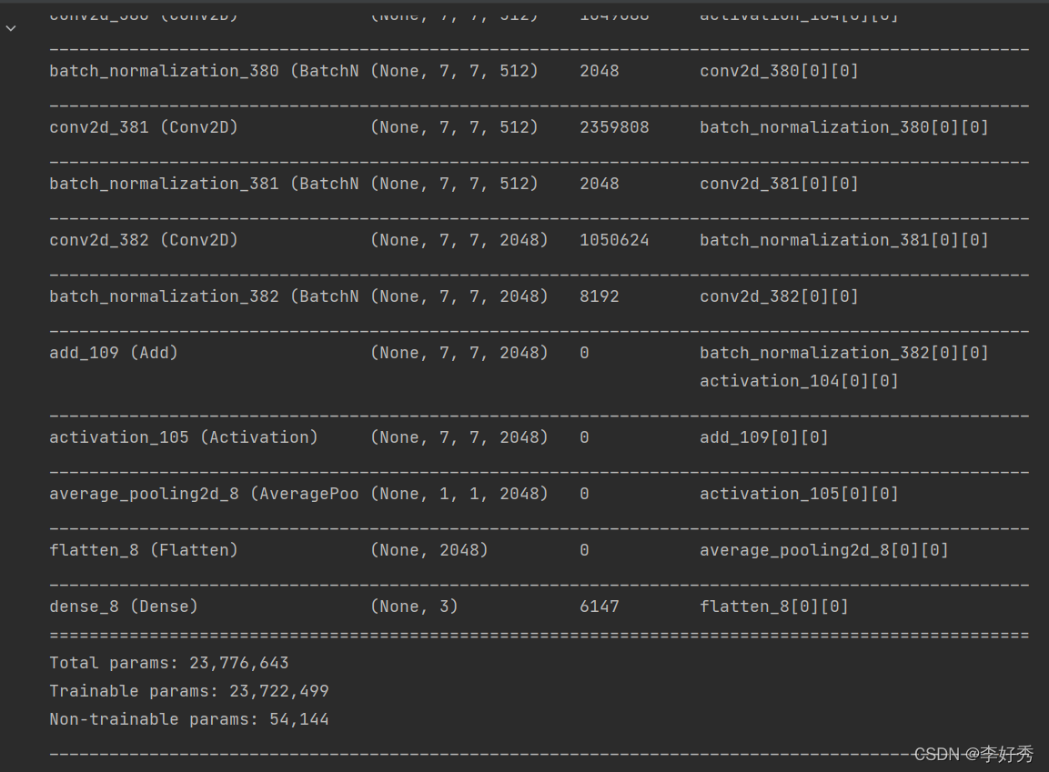Select the 'flatten_8 (Flatten)' layer name
Viewport: 1049px width, 772px height.
(x=144, y=550)
